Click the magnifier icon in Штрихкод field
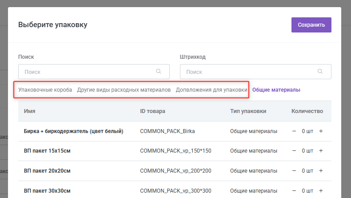 (320, 71)
